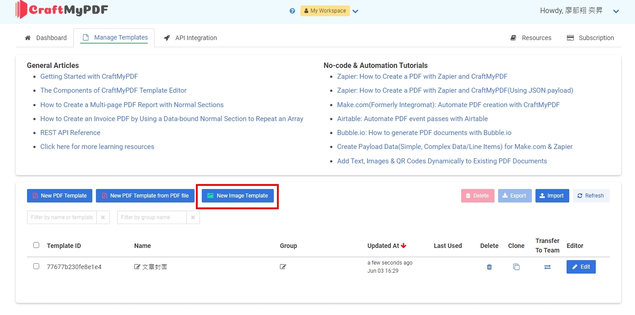Switch to the Dashboard tab
The height and width of the screenshot is (315, 635).
click(46, 38)
